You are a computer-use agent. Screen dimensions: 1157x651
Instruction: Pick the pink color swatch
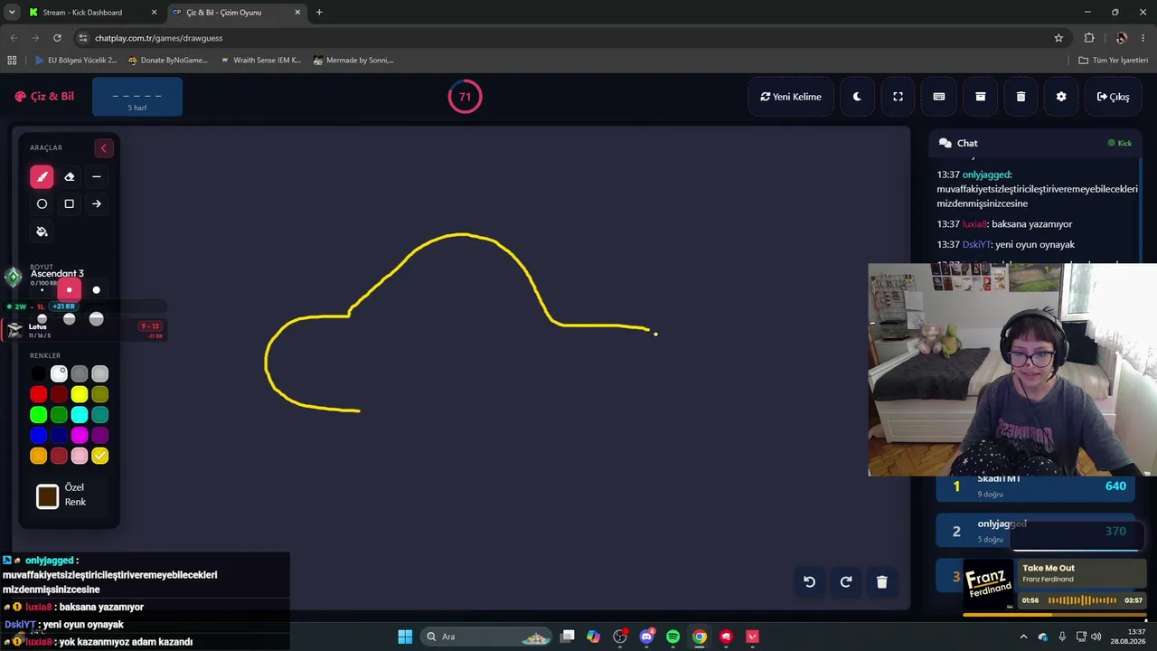pos(80,457)
